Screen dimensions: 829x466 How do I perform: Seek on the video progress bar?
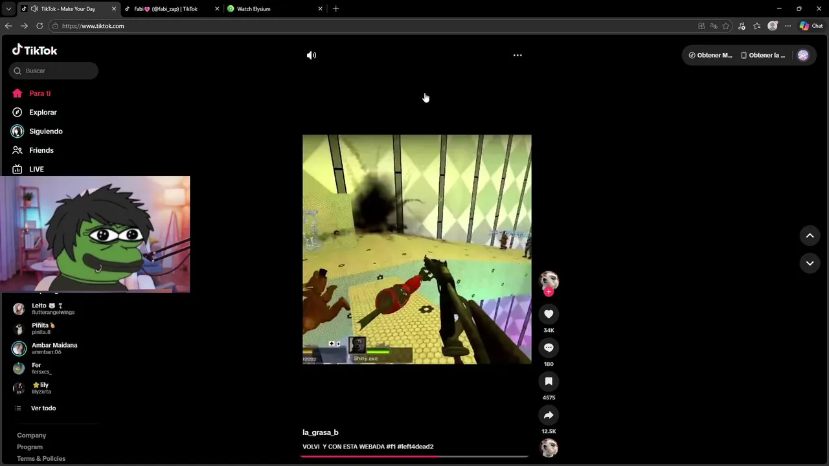point(414,456)
